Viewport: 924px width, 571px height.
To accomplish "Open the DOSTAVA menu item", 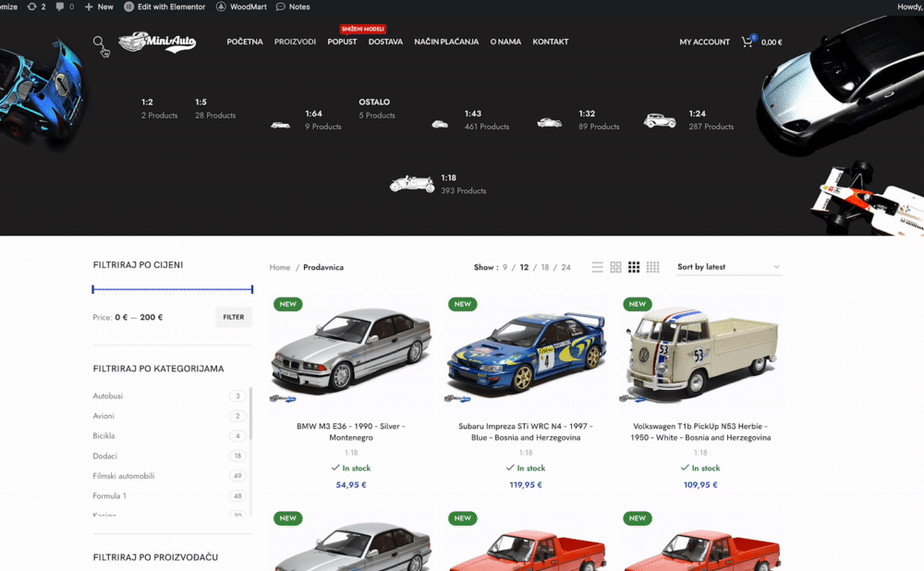I will 385,42.
